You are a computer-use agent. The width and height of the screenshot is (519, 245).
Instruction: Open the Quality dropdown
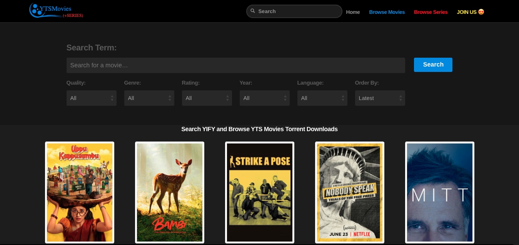coord(92,98)
